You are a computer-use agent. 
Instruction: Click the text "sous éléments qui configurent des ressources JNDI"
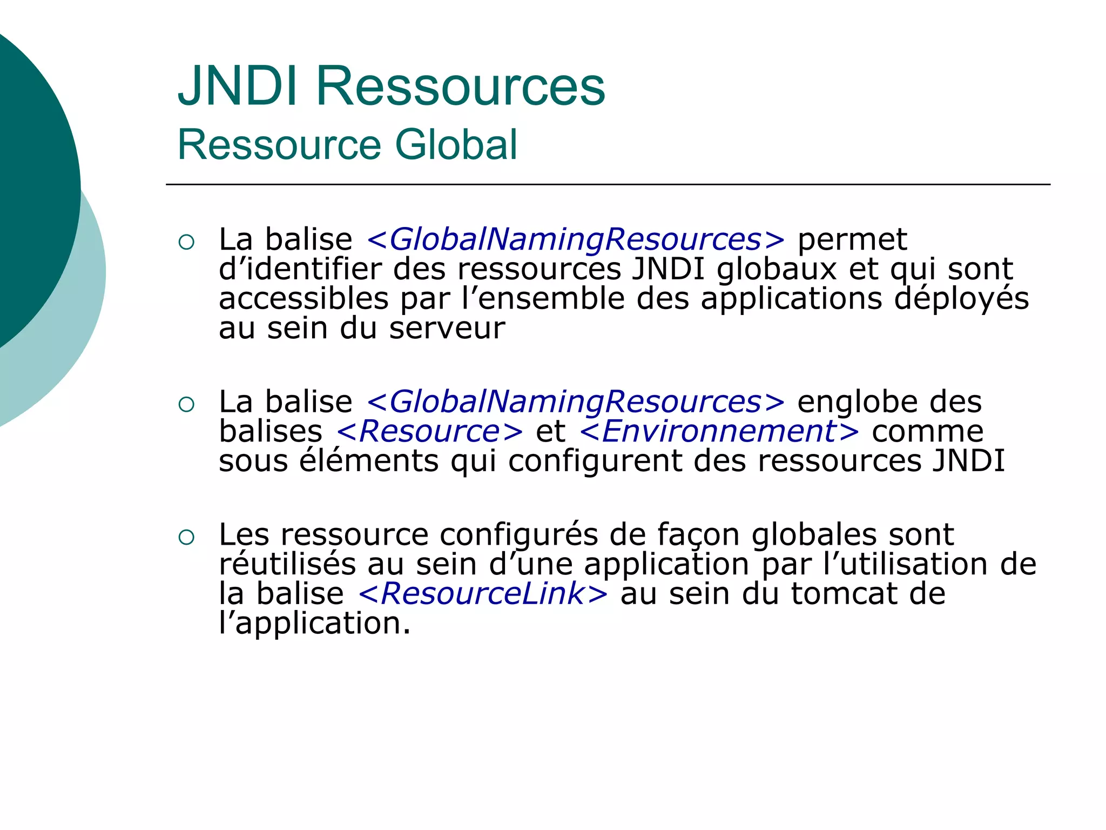click(x=612, y=461)
